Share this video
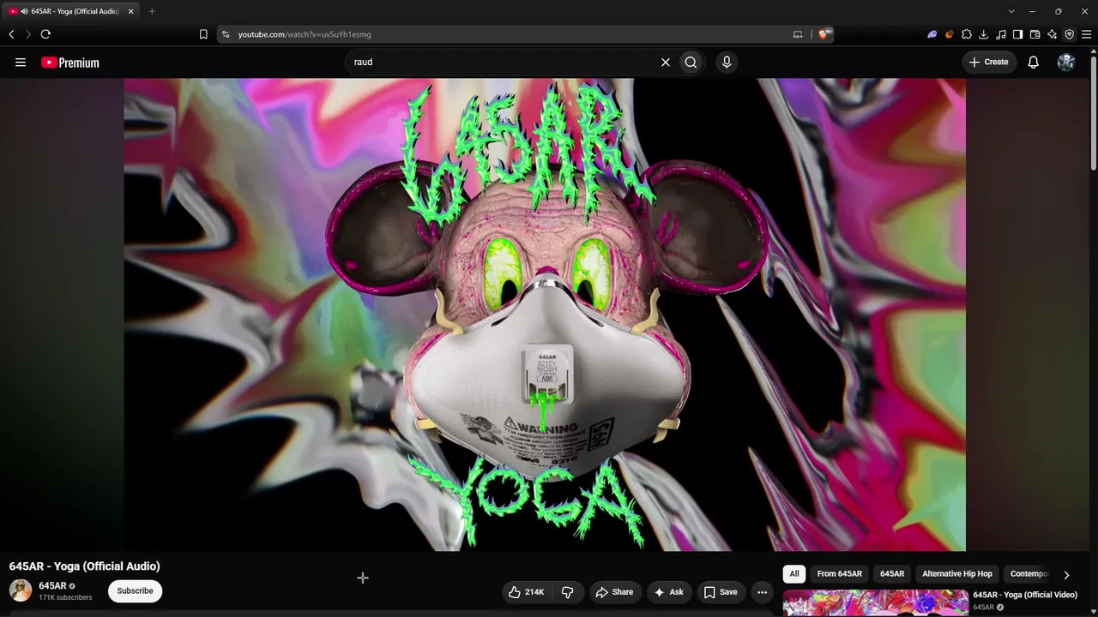The height and width of the screenshot is (617, 1098). (x=614, y=592)
